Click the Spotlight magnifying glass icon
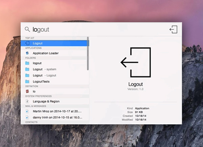The image size is (203, 147). tap(27, 29)
